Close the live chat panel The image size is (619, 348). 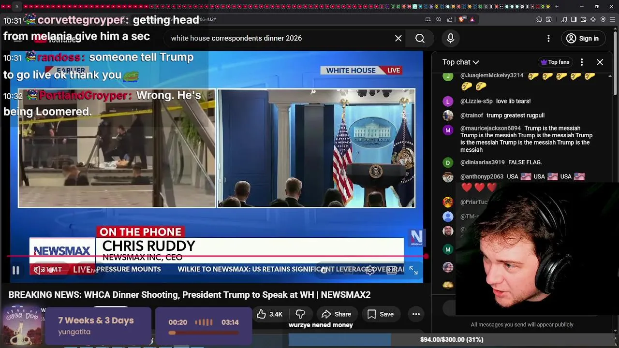pyautogui.click(x=600, y=62)
